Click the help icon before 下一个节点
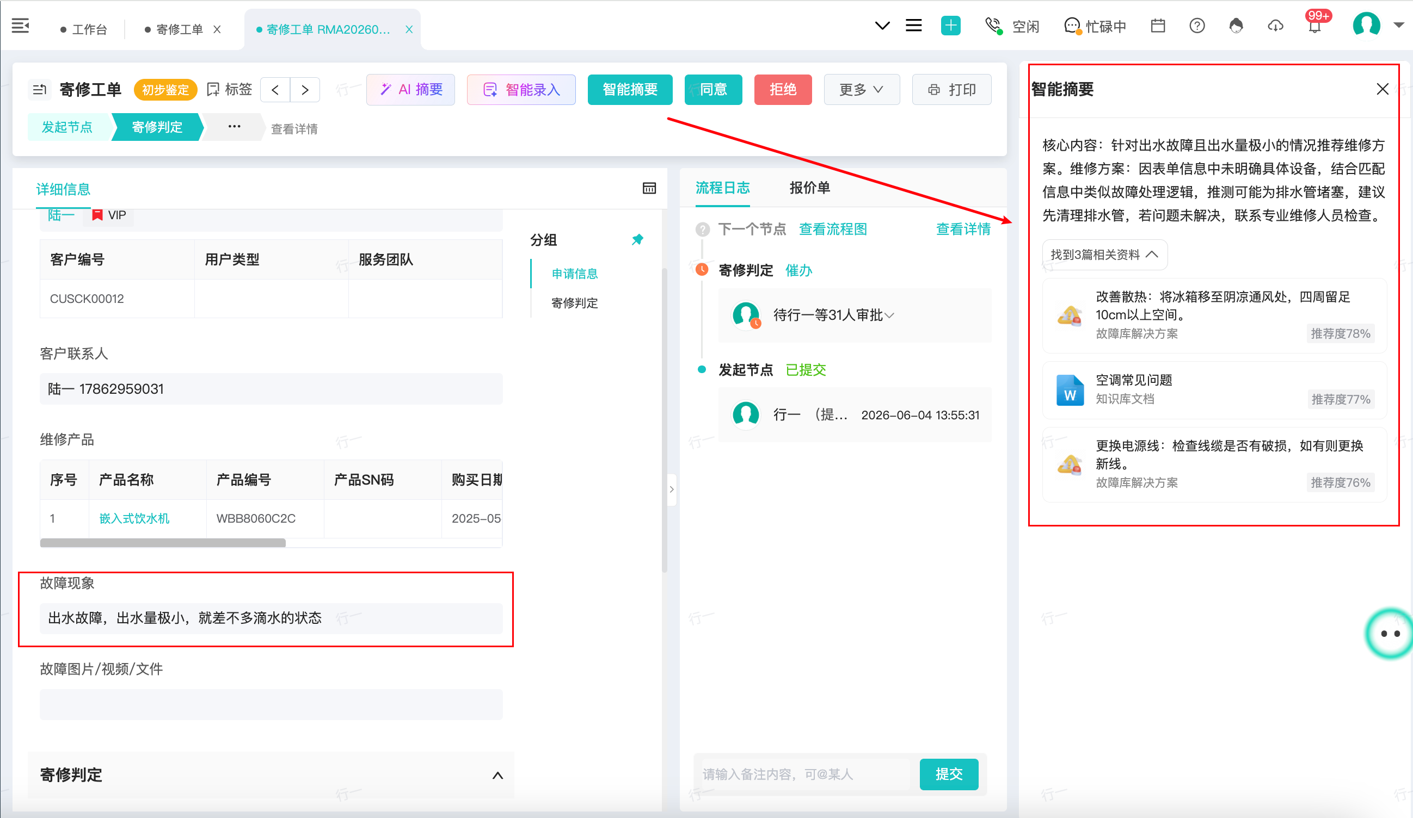Viewport: 1413px width, 818px height. pos(703,229)
